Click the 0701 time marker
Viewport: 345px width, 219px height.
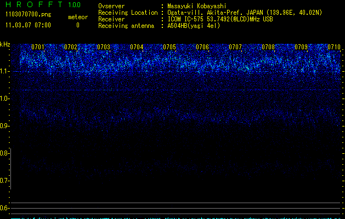[x=38, y=47]
